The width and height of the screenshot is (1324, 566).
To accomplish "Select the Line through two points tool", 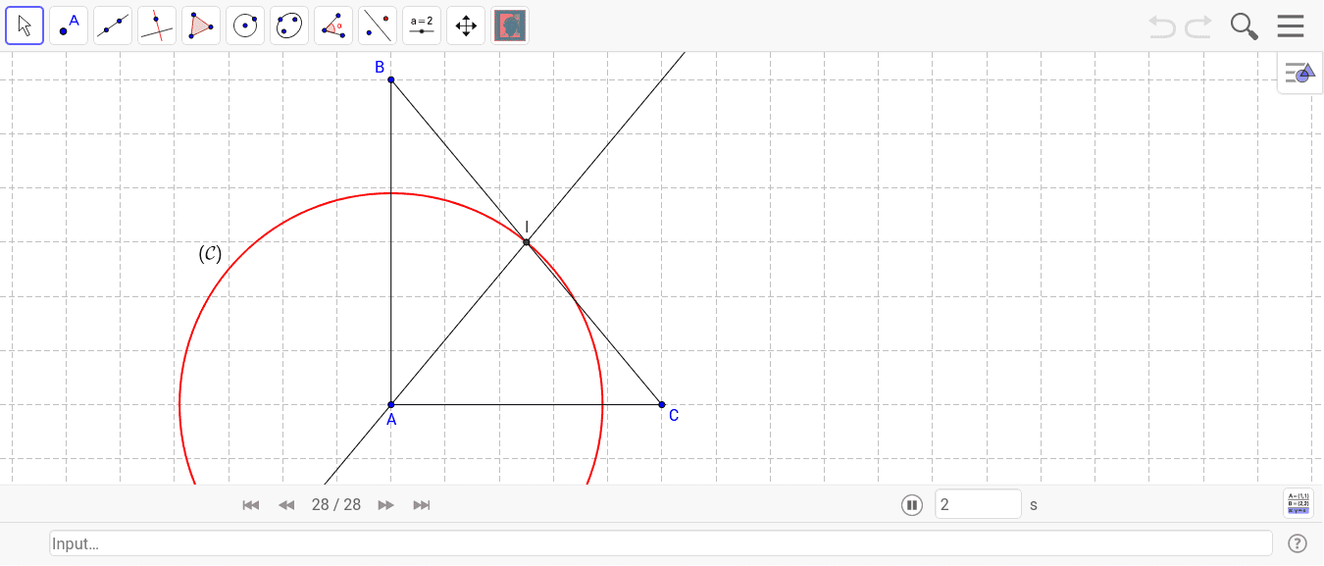I will 113,26.
